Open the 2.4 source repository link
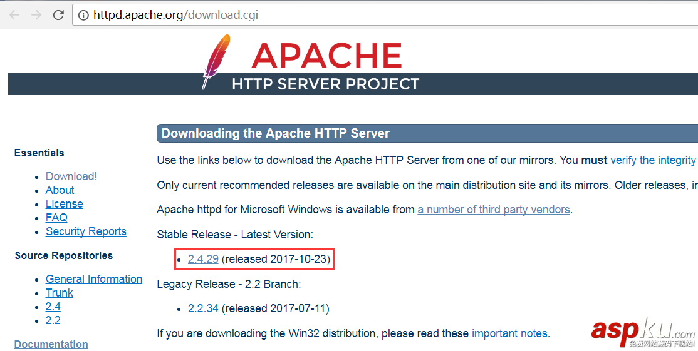This screenshot has height=351, width=698. (x=53, y=307)
